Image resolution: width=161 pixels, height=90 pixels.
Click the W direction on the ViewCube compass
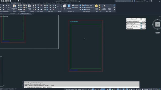pyautogui.click(x=153, y=24)
